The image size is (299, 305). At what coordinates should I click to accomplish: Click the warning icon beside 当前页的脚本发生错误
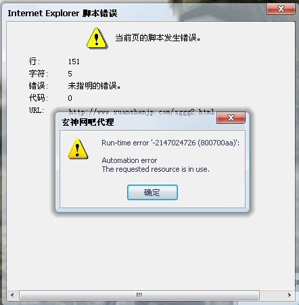(97, 38)
